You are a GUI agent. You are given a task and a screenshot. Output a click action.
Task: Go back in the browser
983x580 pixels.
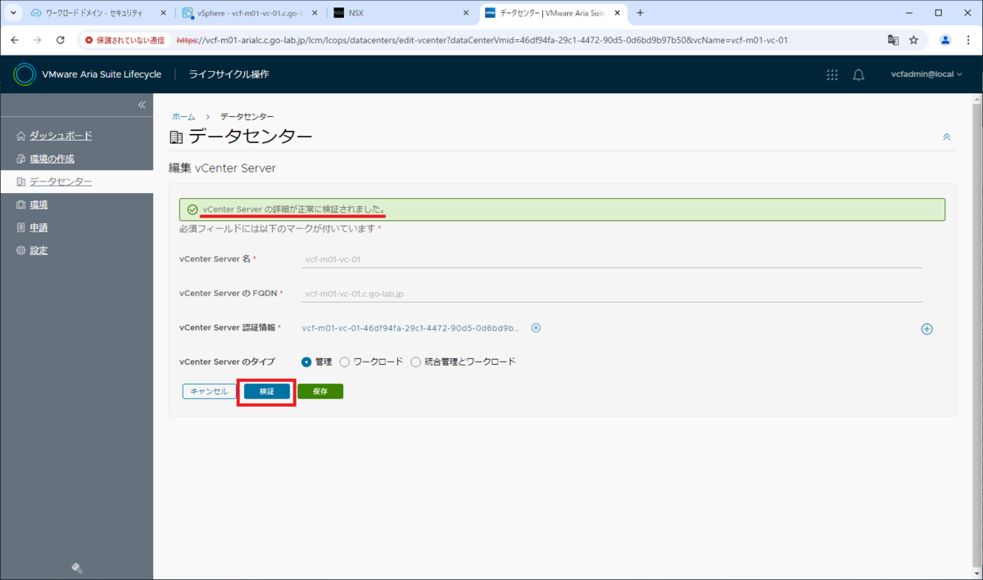coord(15,39)
